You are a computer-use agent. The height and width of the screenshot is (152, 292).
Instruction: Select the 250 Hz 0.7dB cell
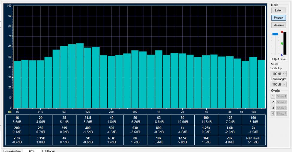(x=41, y=130)
